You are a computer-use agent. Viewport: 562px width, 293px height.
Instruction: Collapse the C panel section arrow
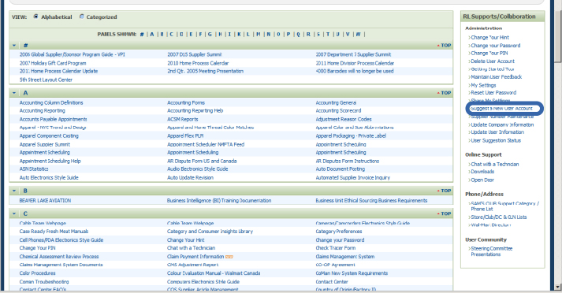14,213
